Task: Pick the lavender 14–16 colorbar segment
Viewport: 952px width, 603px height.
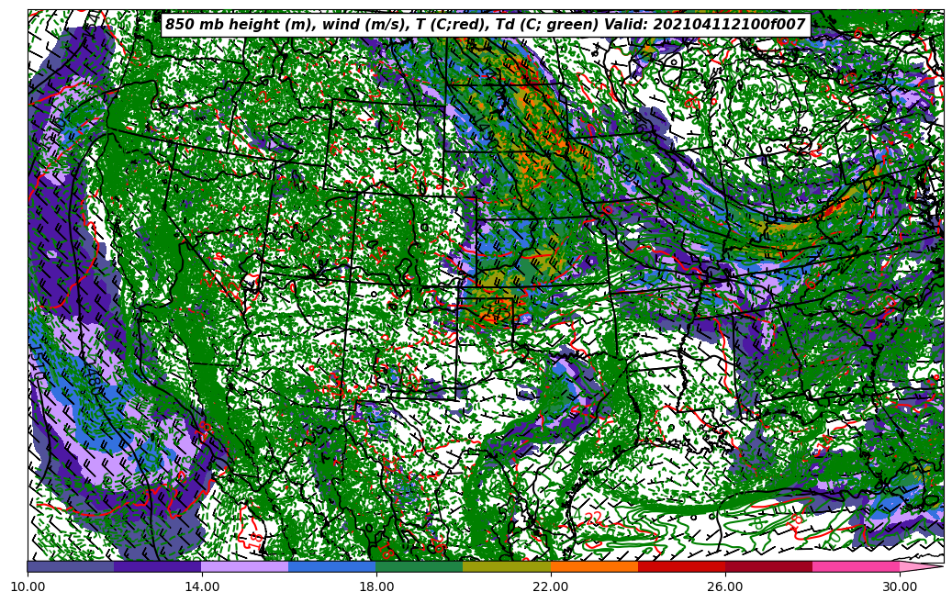Action: [245, 567]
